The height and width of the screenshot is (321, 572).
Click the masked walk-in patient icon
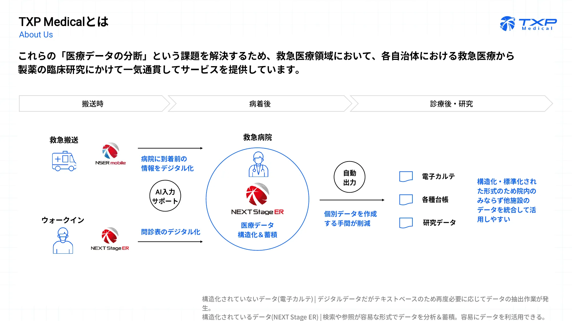(x=63, y=241)
